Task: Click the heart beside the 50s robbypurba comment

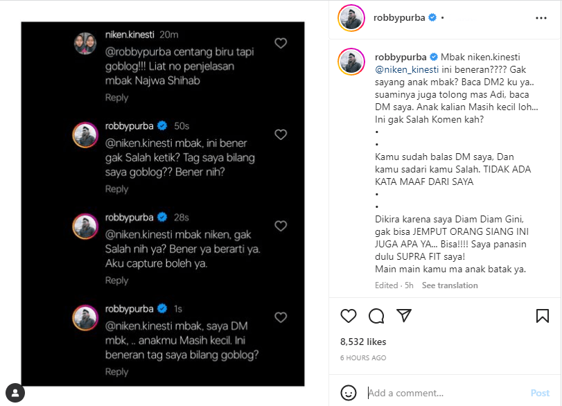Action: (281, 134)
